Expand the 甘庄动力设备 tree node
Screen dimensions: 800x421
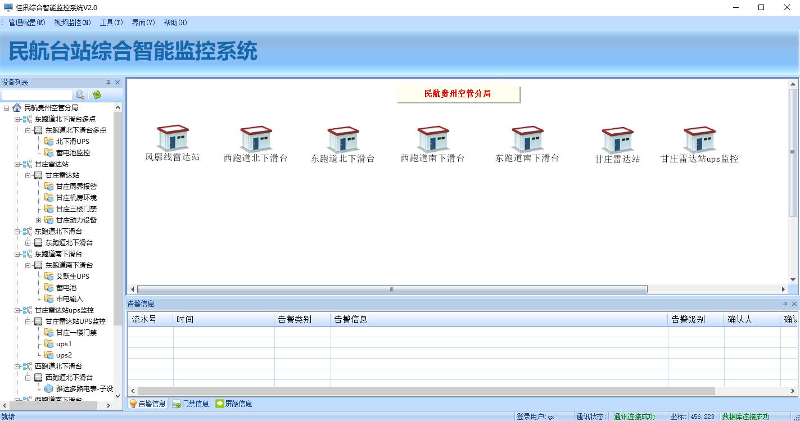[38, 220]
